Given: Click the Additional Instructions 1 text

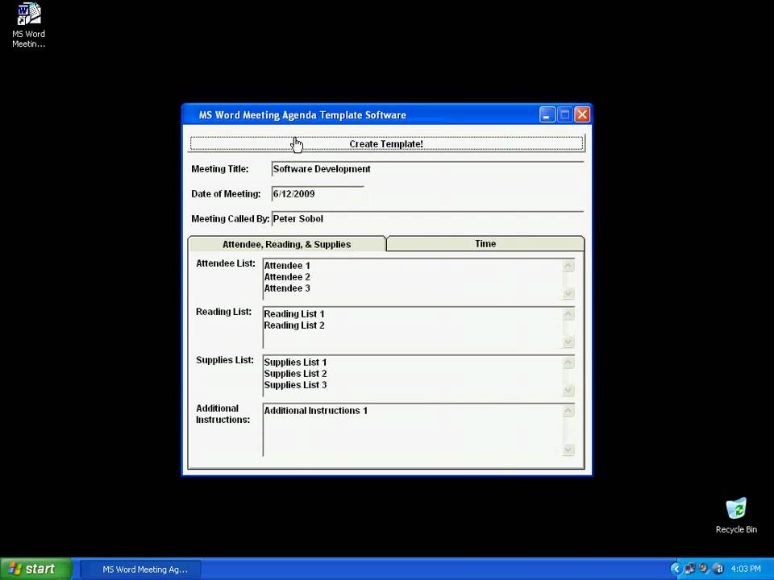Looking at the screenshot, I should click(316, 410).
